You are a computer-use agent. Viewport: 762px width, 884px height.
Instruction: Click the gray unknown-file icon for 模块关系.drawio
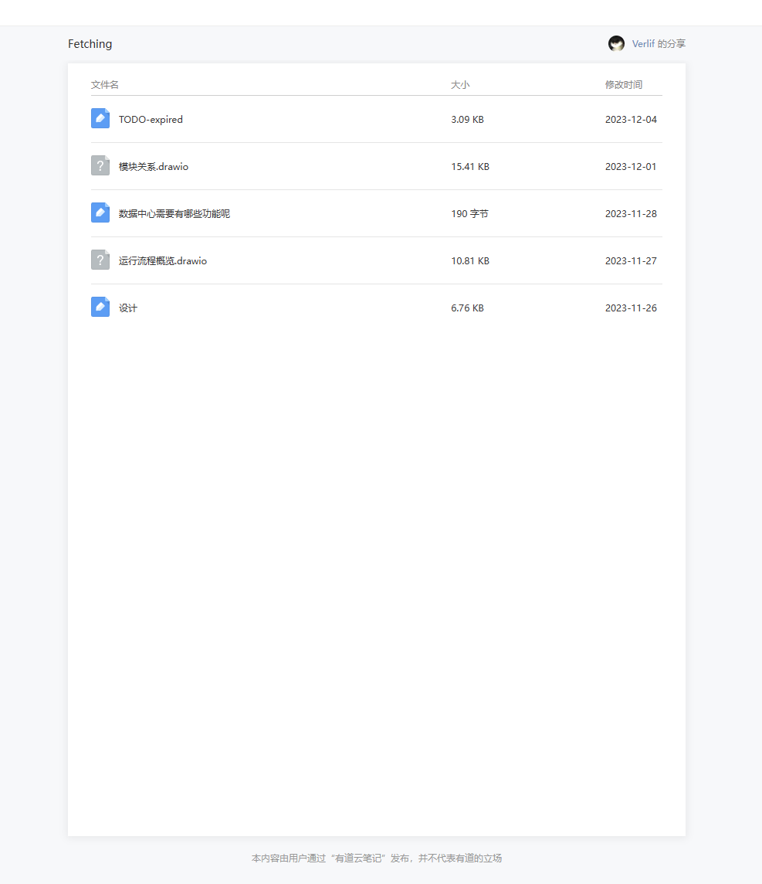point(100,165)
